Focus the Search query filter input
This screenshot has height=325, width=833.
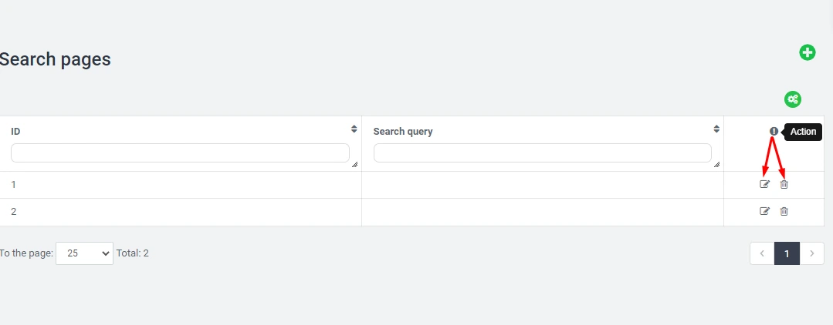click(x=542, y=152)
